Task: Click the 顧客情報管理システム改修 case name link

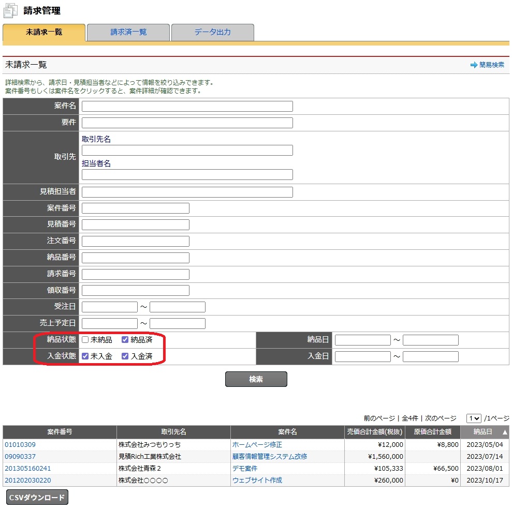Action: 269,456
